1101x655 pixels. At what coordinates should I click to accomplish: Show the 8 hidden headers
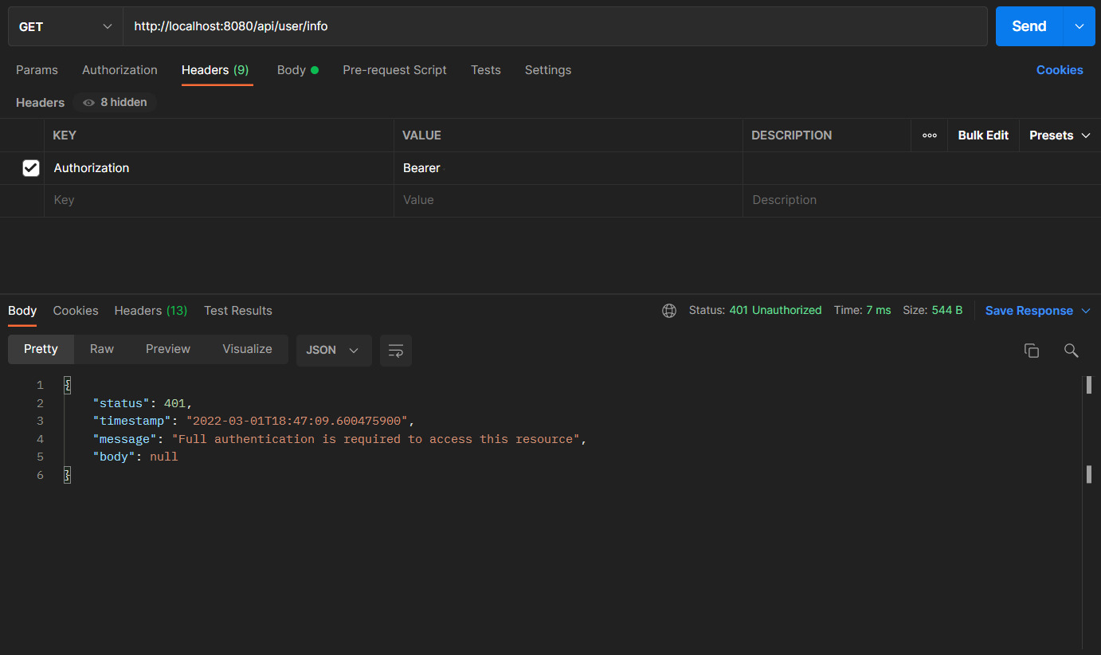[116, 102]
